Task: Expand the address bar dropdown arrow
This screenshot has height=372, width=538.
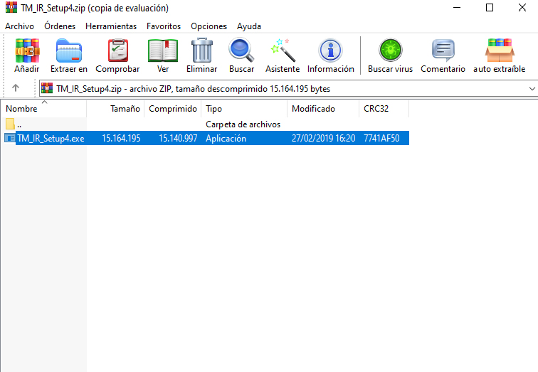Action: pyautogui.click(x=532, y=89)
